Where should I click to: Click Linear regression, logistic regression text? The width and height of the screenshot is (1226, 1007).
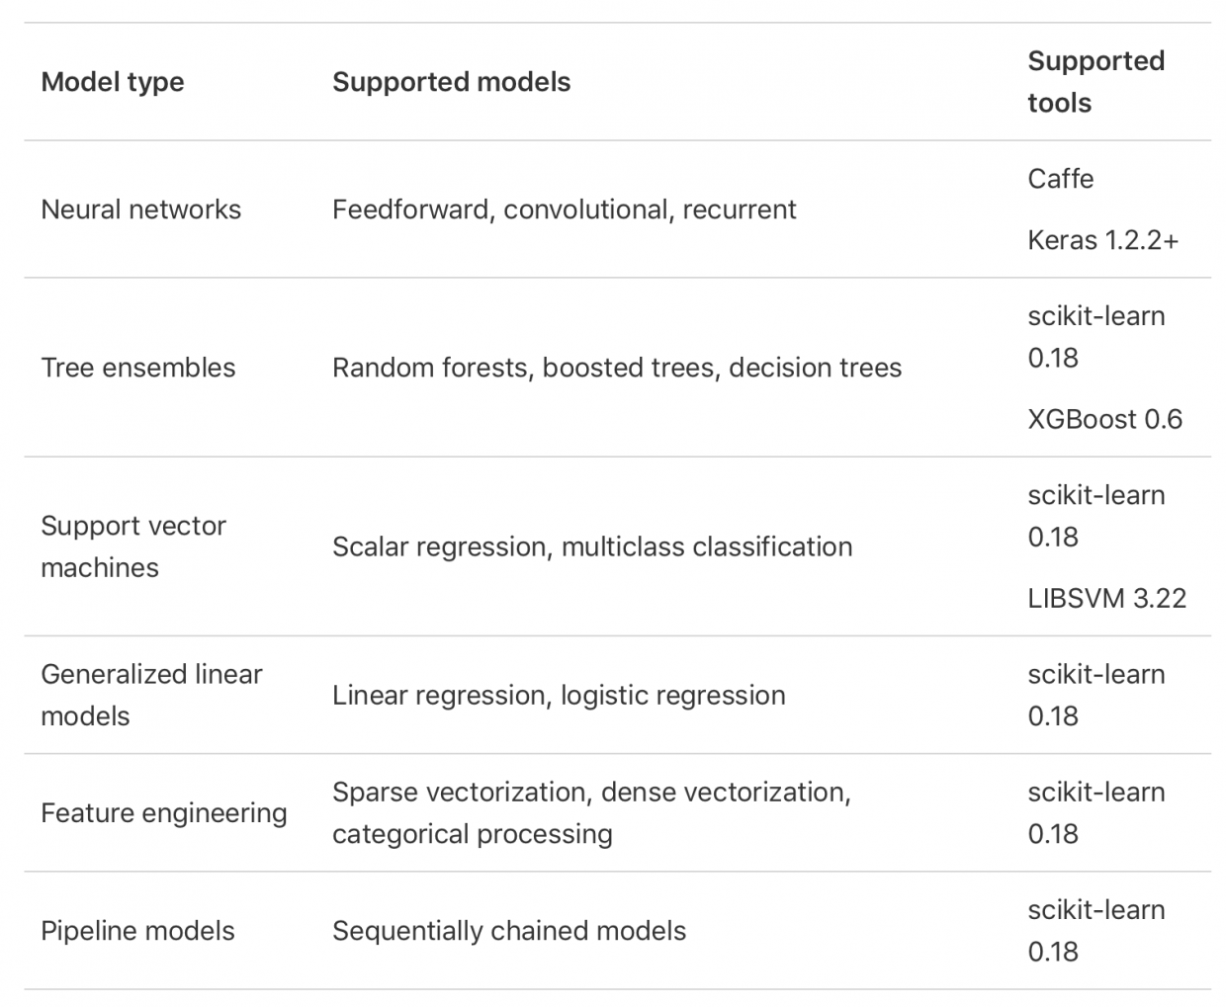click(559, 695)
